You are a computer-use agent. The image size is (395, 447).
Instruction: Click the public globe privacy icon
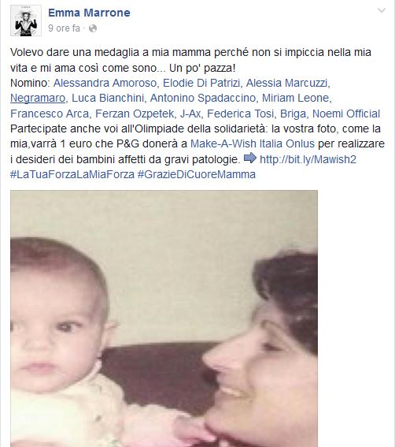pyautogui.click(x=93, y=28)
